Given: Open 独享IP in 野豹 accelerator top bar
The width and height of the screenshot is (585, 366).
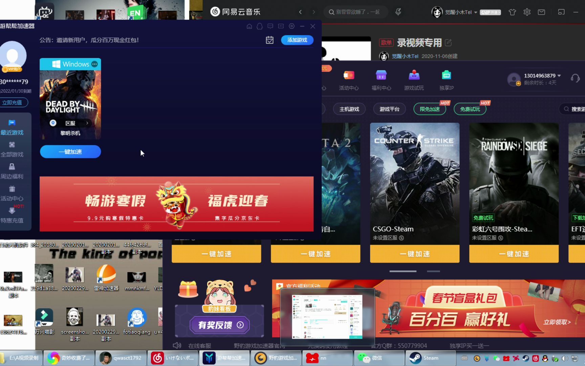Looking at the screenshot, I should click(x=447, y=80).
